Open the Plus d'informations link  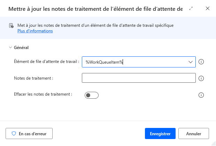35,31
